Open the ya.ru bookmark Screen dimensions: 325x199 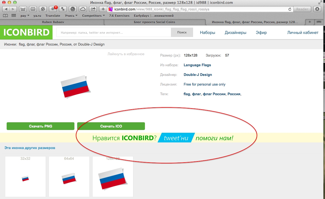click(x=37, y=16)
